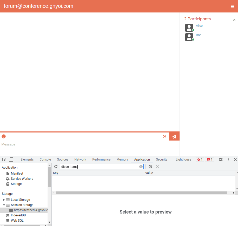This screenshot has height=226, width=238.
Task: Click the error count indicator showing 1
Action: point(200,159)
